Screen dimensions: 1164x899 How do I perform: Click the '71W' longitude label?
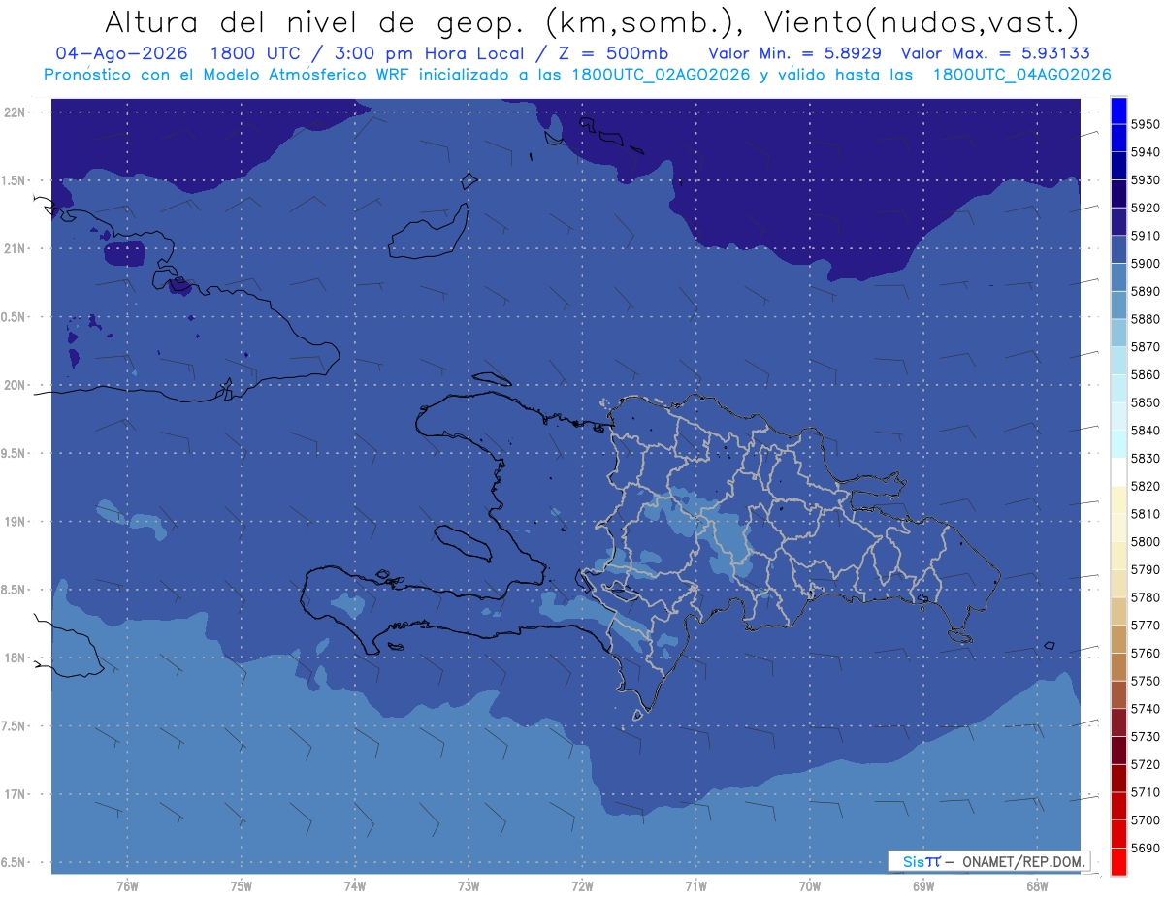click(x=695, y=885)
